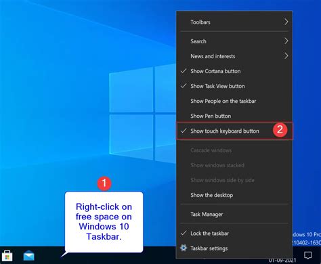The width and height of the screenshot is (321, 264).
Task: Expand the Toolbars submenu arrow
Action: pos(286,22)
